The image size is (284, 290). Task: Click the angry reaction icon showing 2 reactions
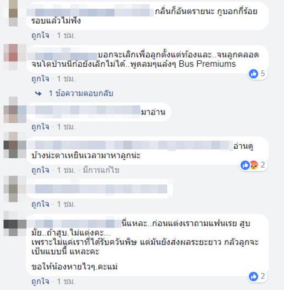(254, 165)
